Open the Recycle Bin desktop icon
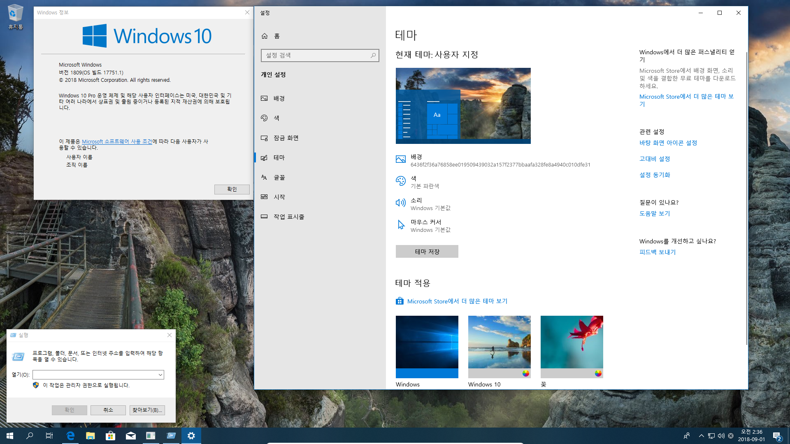The width and height of the screenshot is (790, 444). tap(15, 16)
